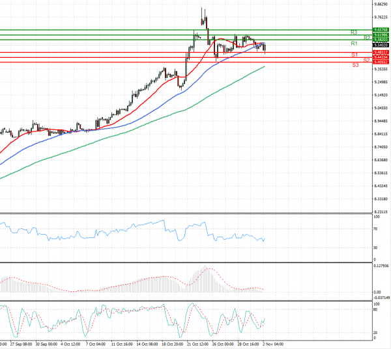Select the green 9.61986 price tag
This screenshot has height=349, width=391.
click(381, 35)
